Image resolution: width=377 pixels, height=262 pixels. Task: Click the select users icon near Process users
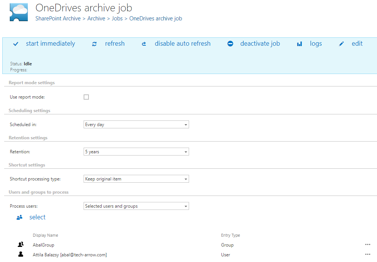coord(19,217)
